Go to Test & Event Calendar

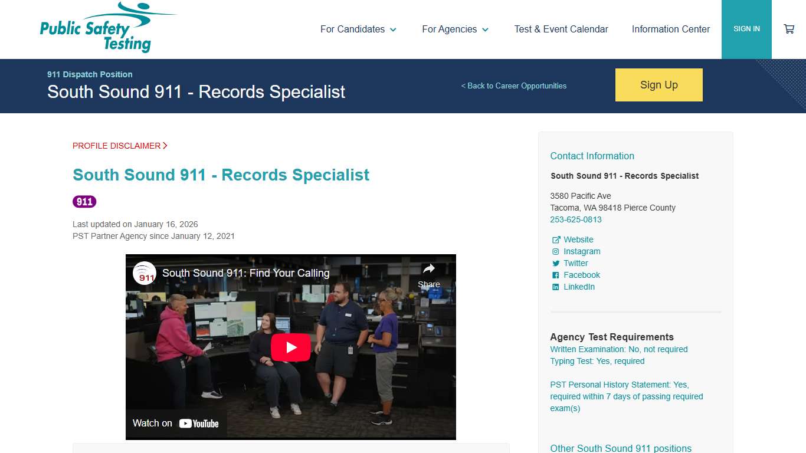[x=561, y=29]
